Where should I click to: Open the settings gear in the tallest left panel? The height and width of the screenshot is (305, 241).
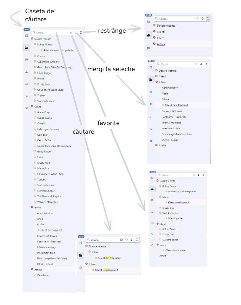(27, 108)
